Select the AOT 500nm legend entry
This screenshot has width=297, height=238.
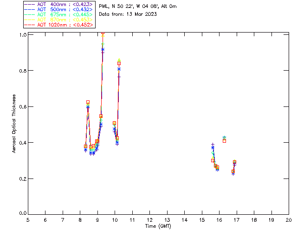click(x=59, y=9)
